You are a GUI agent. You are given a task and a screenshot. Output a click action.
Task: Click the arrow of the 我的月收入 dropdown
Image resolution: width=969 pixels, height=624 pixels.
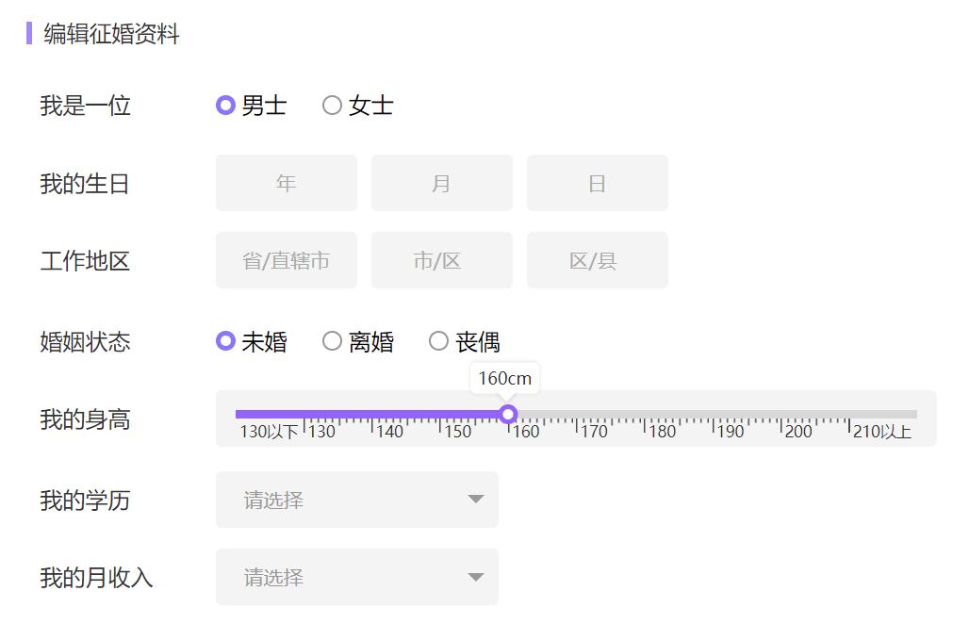(475, 577)
